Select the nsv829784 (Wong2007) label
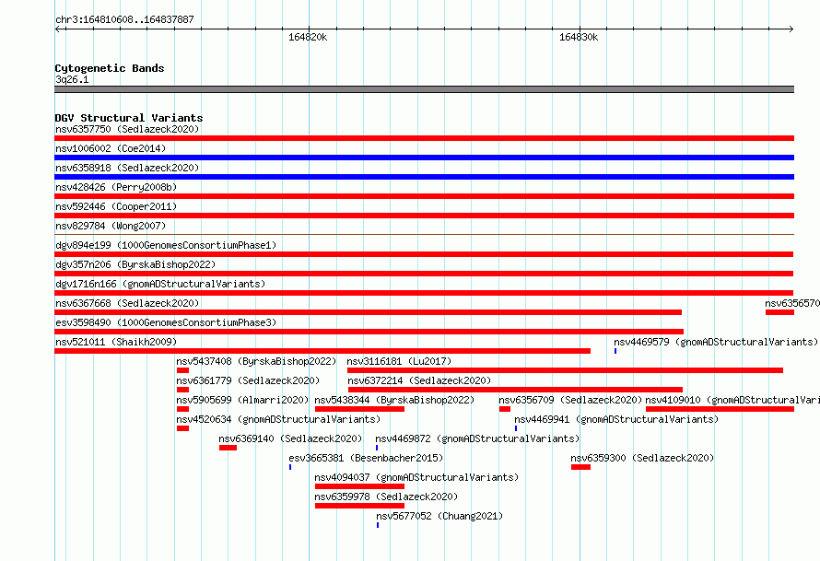 click(x=111, y=226)
